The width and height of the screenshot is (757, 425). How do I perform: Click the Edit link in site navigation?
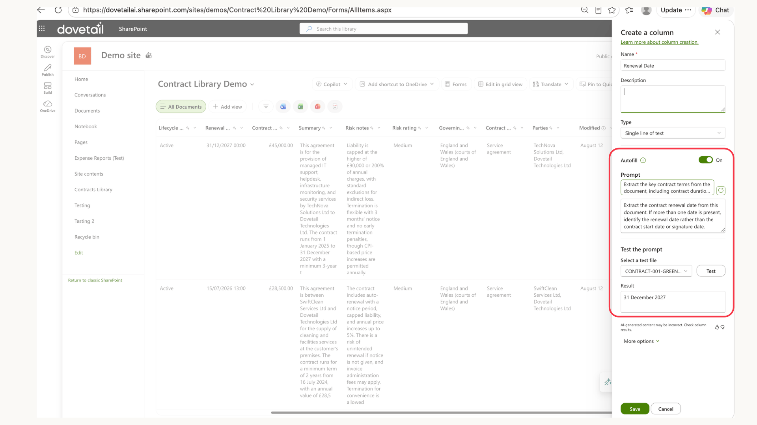click(79, 253)
